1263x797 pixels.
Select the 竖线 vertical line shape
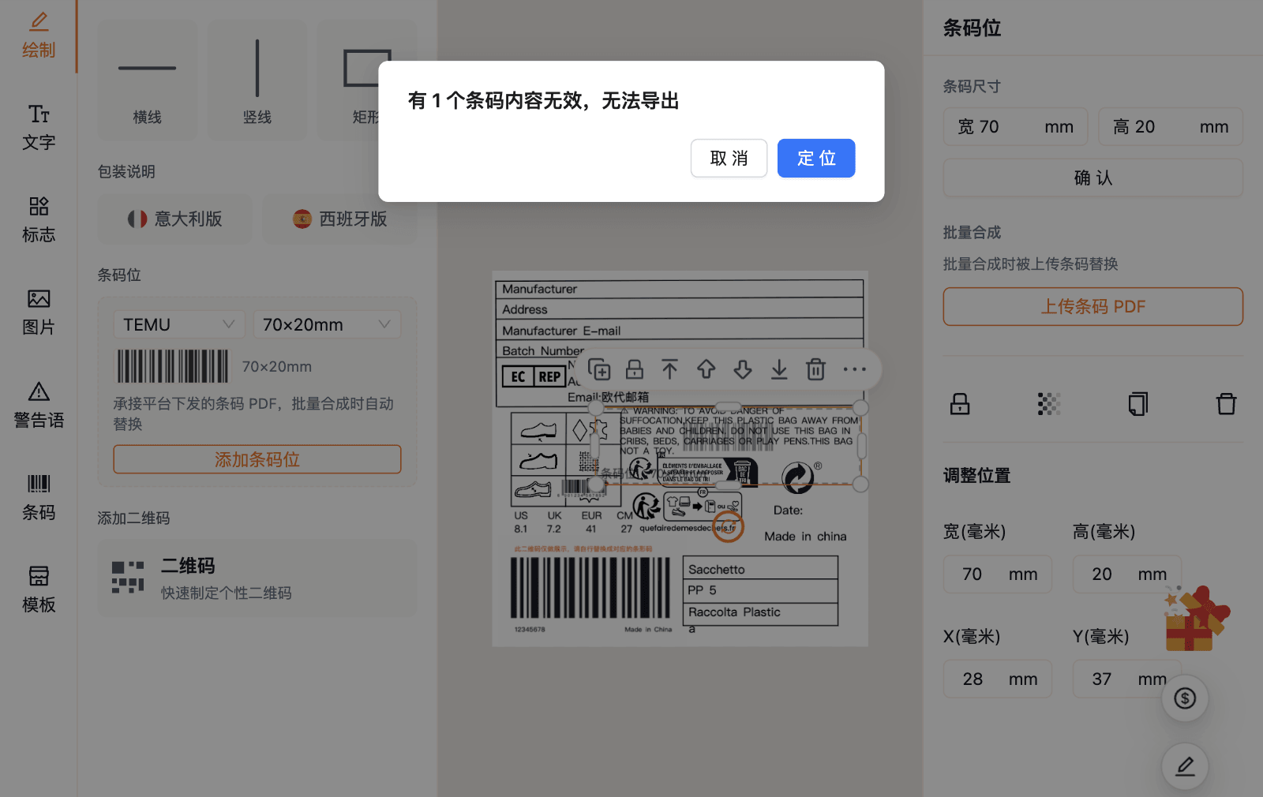(x=257, y=80)
